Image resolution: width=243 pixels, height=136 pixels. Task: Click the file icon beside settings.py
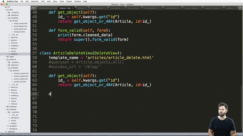9,118
